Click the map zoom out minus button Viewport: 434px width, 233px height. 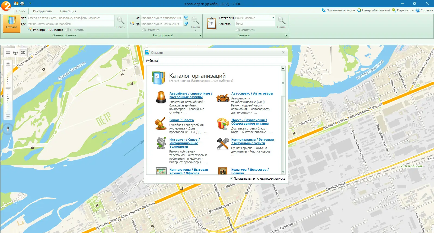click(x=8, y=116)
